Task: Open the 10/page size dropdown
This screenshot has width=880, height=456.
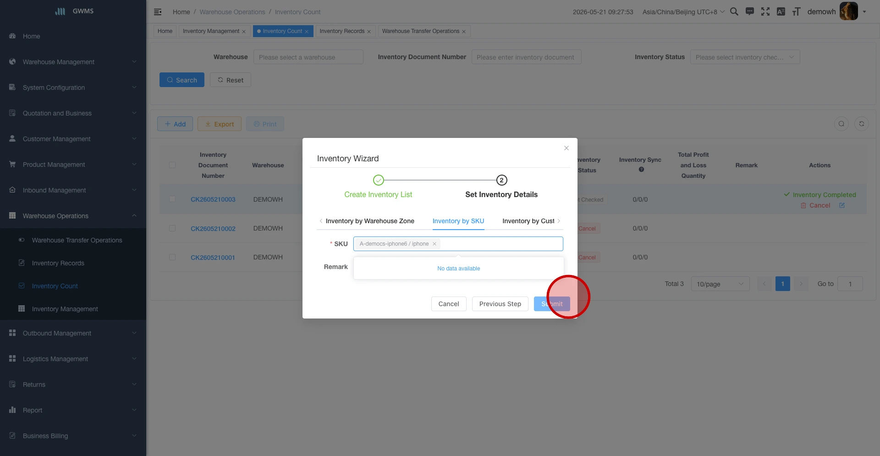Action: pyautogui.click(x=720, y=284)
